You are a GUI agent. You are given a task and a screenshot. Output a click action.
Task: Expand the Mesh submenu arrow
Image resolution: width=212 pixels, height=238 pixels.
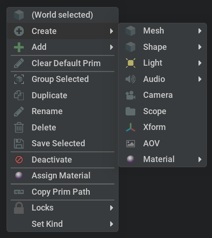point(200,31)
